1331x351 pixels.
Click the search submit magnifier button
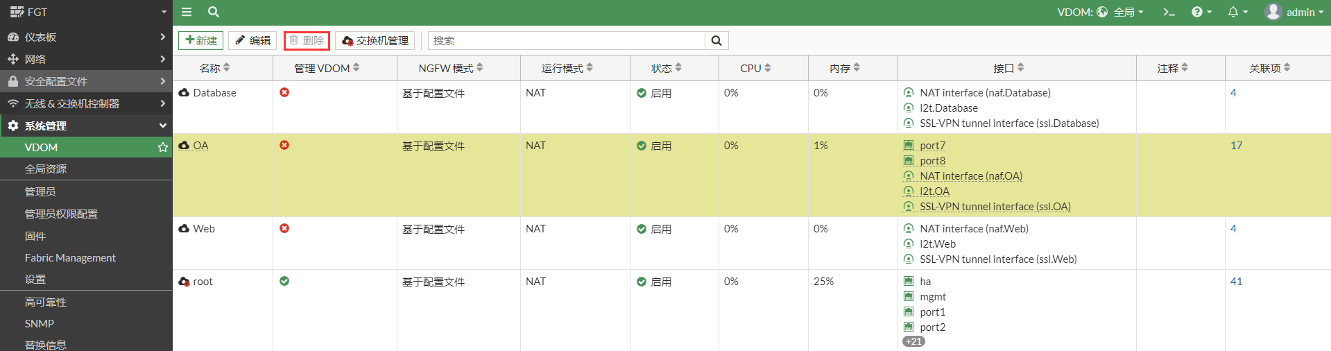click(x=716, y=41)
